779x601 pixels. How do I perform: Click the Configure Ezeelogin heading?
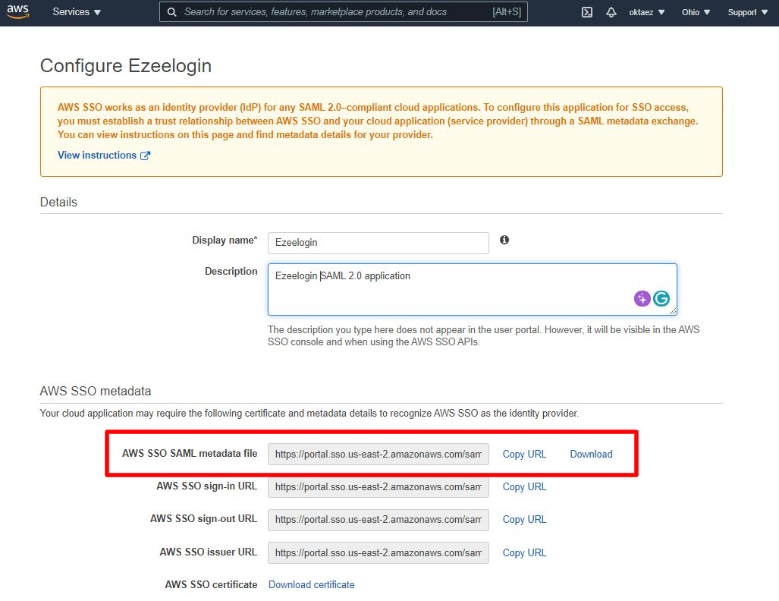pyautogui.click(x=126, y=65)
